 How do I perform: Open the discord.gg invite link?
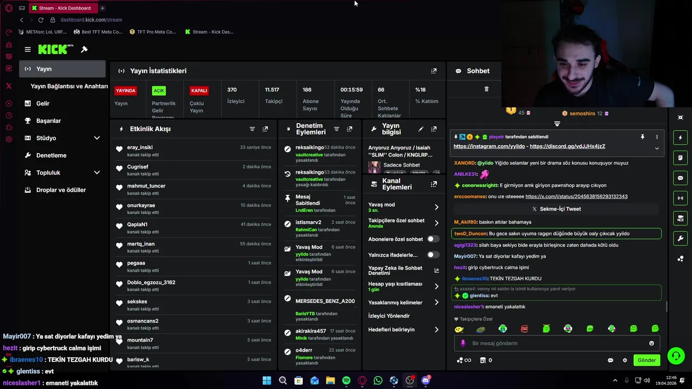pos(567,146)
